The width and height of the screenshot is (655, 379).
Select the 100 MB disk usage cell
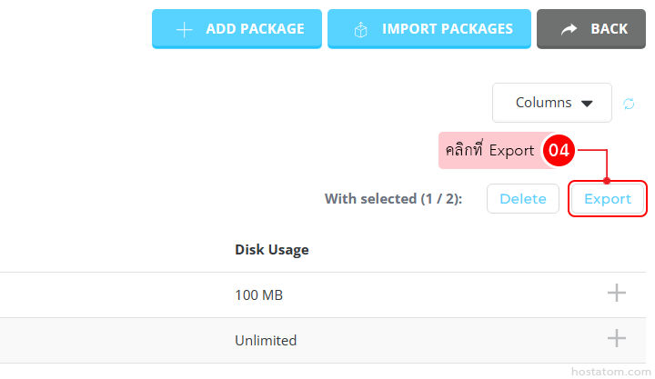258,295
